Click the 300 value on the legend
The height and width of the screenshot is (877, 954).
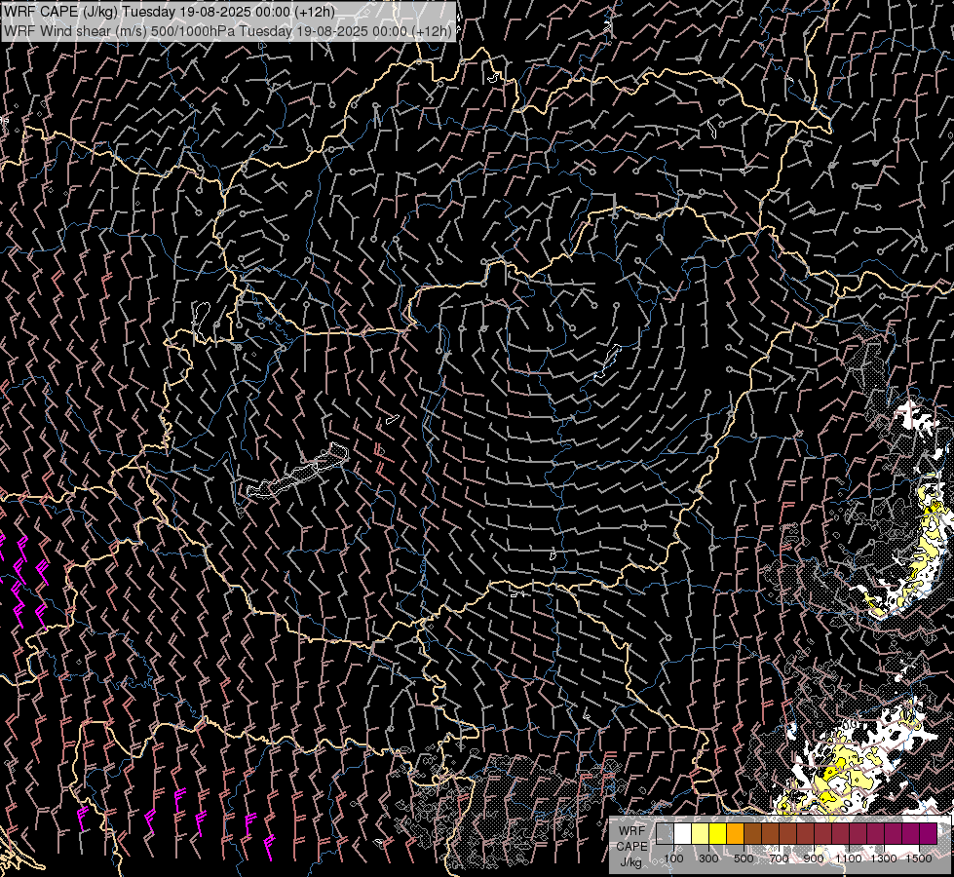pos(708,858)
